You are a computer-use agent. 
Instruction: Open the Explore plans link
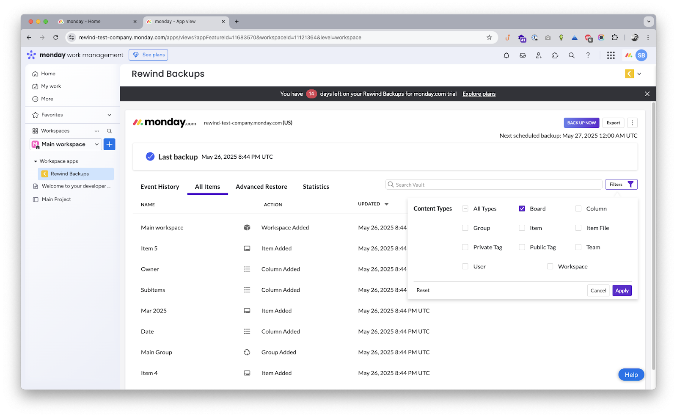coord(479,94)
